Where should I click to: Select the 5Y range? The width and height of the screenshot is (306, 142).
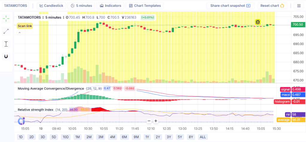[180, 137]
